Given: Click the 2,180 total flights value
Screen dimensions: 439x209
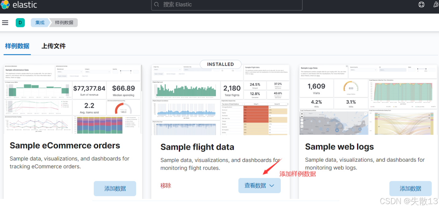Looking at the screenshot, I should [x=232, y=89].
